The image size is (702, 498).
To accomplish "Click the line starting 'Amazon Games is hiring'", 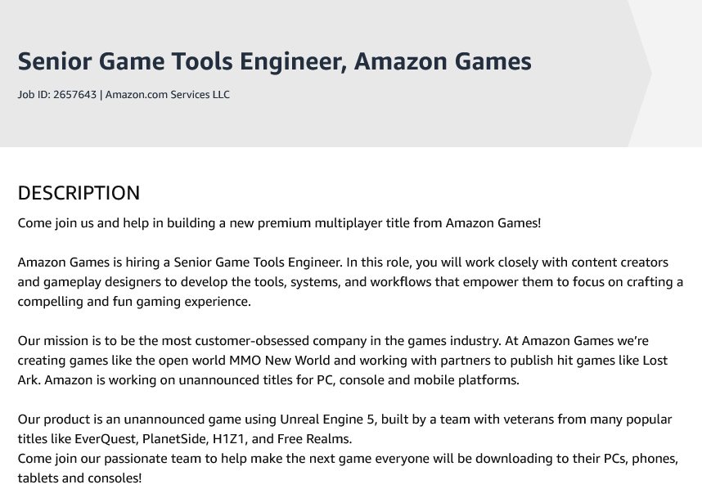I will coord(343,262).
